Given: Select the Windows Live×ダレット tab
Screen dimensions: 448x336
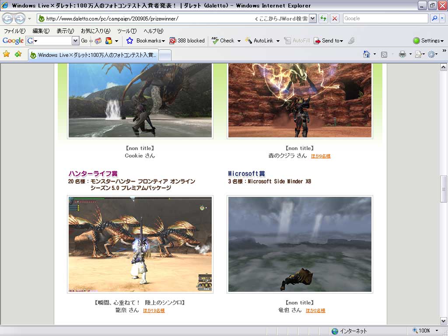Looking at the screenshot, I should [x=93, y=55].
